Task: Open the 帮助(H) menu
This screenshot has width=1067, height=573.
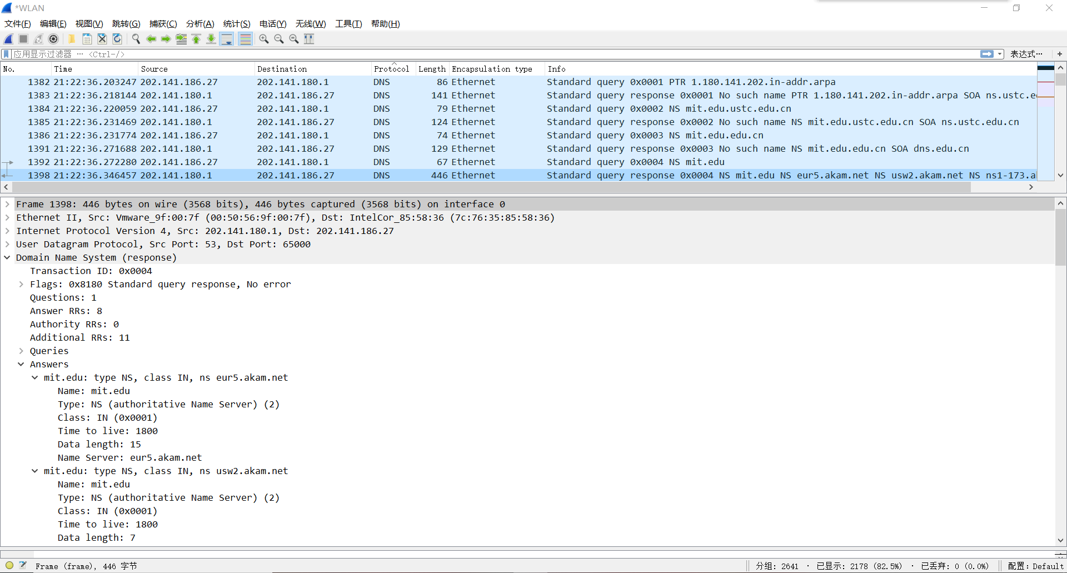Action: pyautogui.click(x=385, y=23)
